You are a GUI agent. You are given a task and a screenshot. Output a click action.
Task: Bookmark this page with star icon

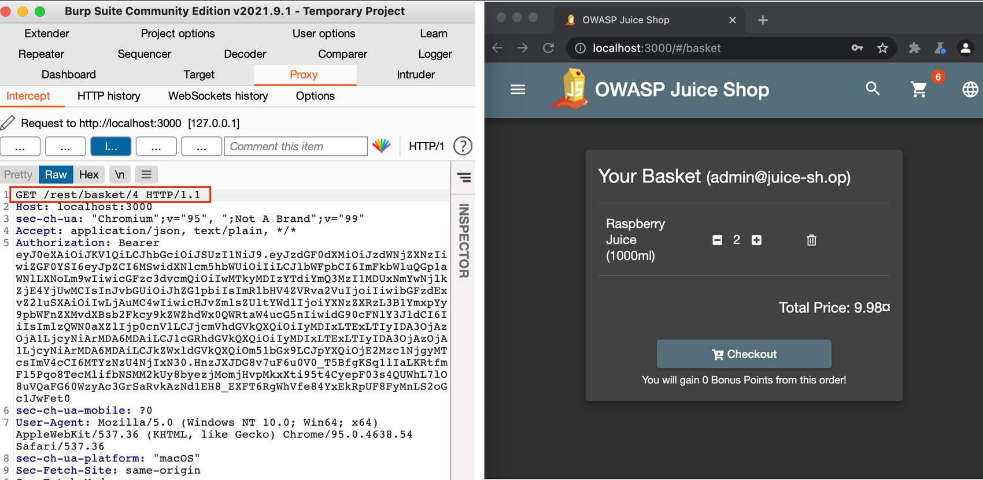882,48
